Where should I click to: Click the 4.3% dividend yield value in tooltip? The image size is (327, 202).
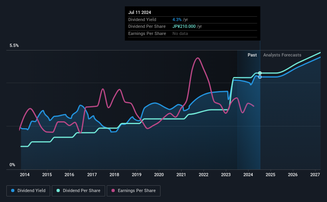[x=177, y=19]
